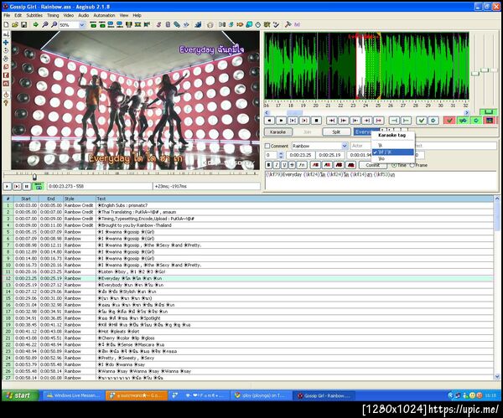The width and height of the screenshot is (503, 418).
Task: Click the layer number spinner arrows
Action: pyautogui.click(x=281, y=155)
